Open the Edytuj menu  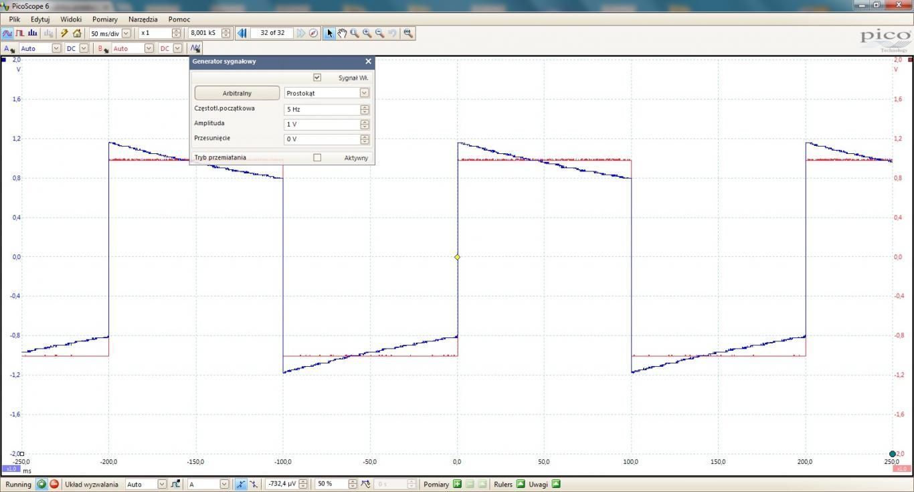[40, 19]
